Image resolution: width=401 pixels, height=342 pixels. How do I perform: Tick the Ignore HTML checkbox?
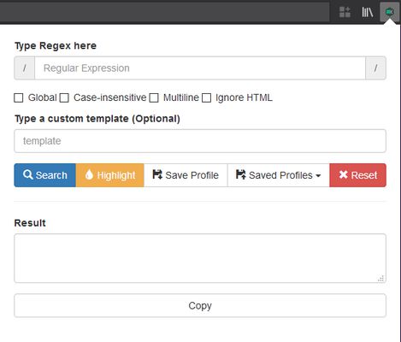(206, 97)
